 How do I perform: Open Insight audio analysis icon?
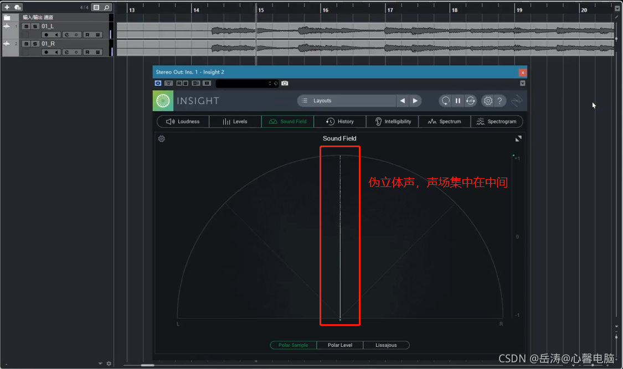coord(470,101)
